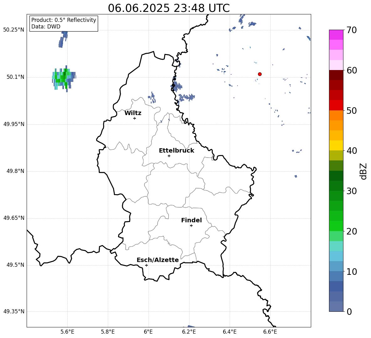Click the 49.95°N latitude label

pos(14,124)
